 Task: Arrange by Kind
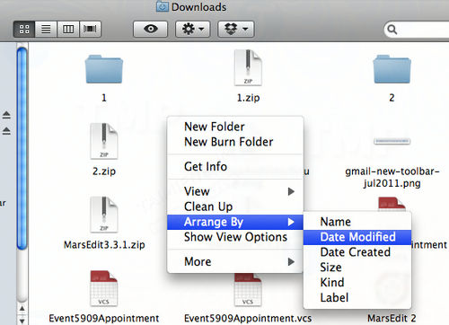pyautogui.click(x=357, y=283)
